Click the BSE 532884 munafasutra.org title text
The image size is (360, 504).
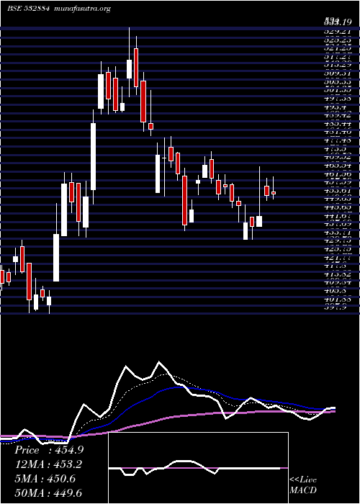(x=60, y=9)
